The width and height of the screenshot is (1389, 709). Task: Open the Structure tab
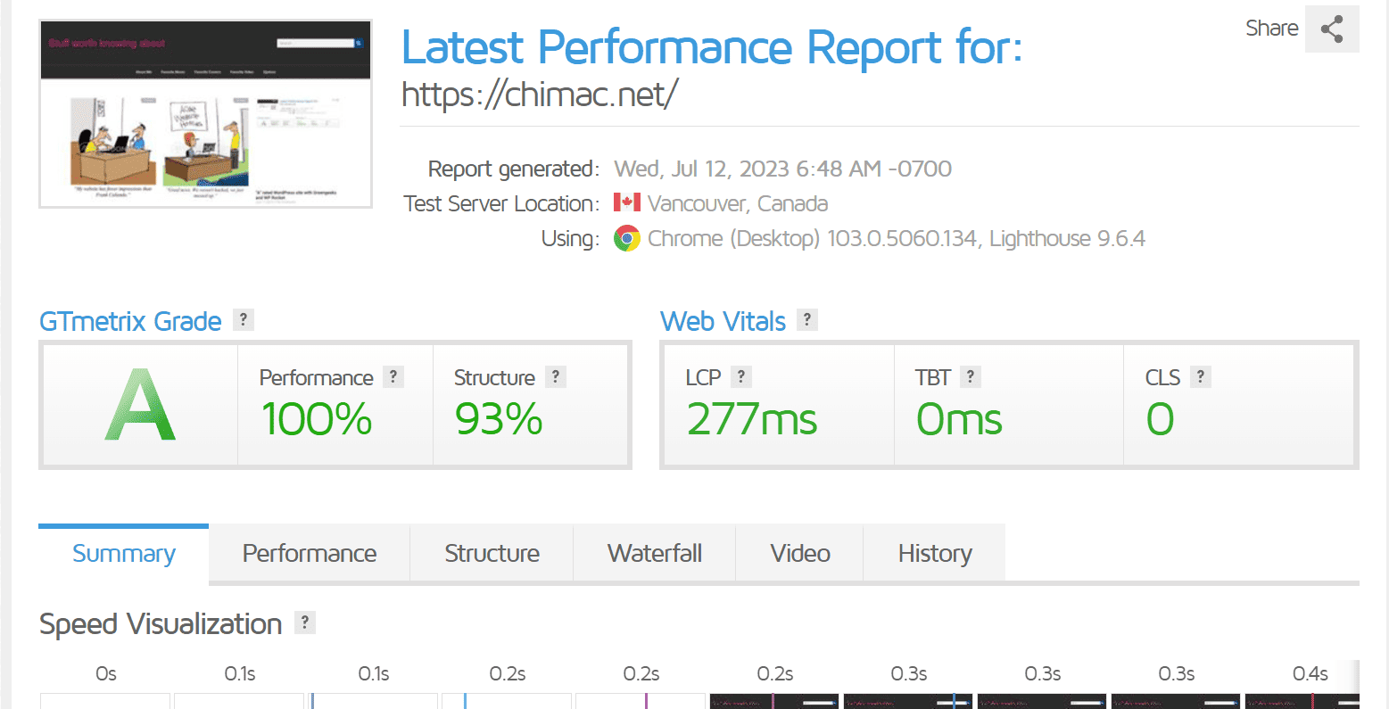[492, 554]
